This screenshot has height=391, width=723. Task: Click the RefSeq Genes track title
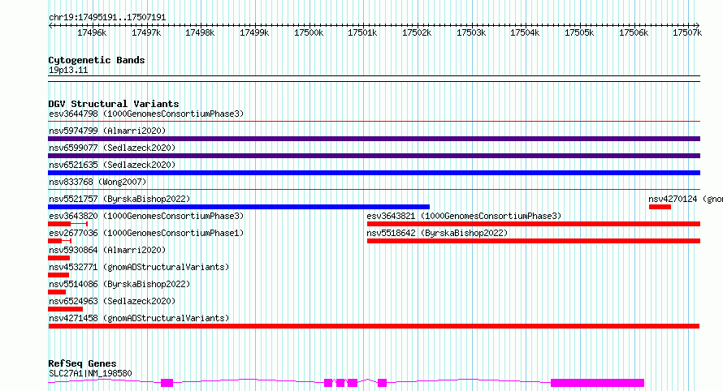[82, 363]
